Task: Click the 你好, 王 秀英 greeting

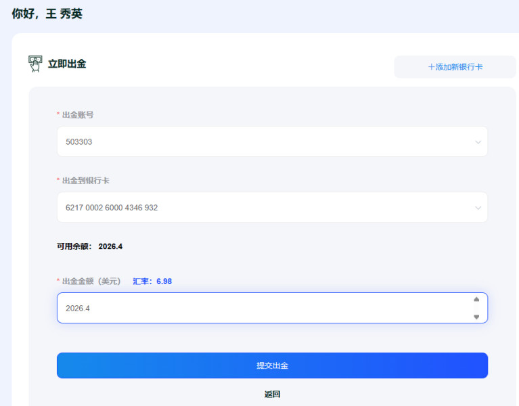Action: 47,14
